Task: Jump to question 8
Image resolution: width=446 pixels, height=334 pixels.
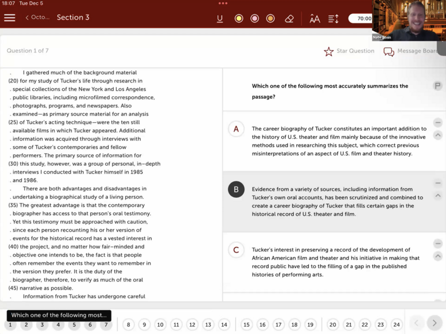Action: tap(128, 325)
